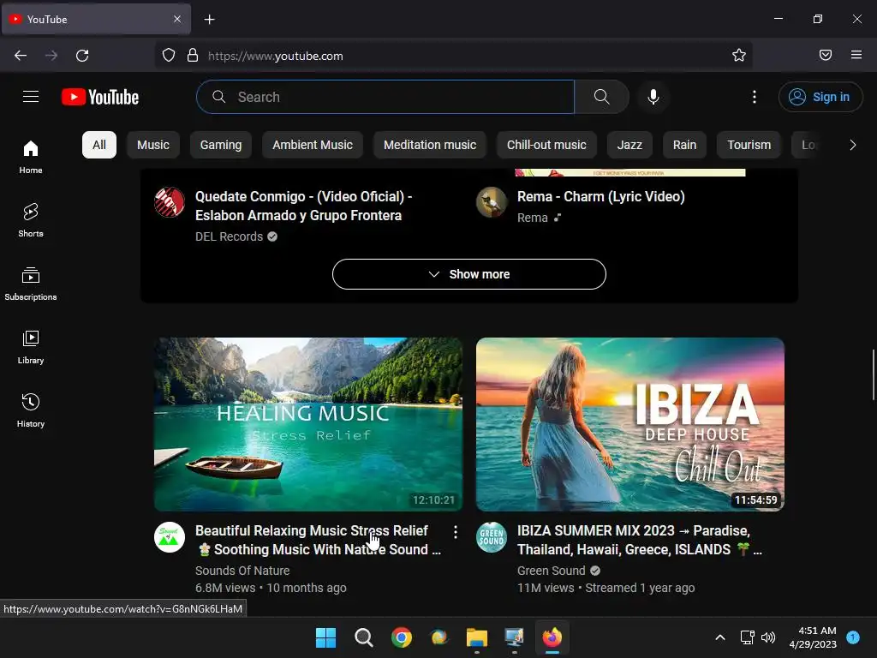Screen dimensions: 877x658
Task: Show hidden system tray icons
Action: click(x=720, y=637)
